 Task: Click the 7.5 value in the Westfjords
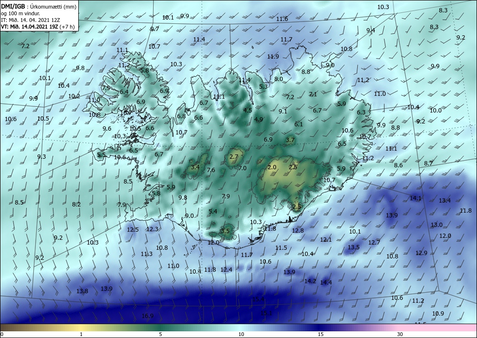pos(106,88)
